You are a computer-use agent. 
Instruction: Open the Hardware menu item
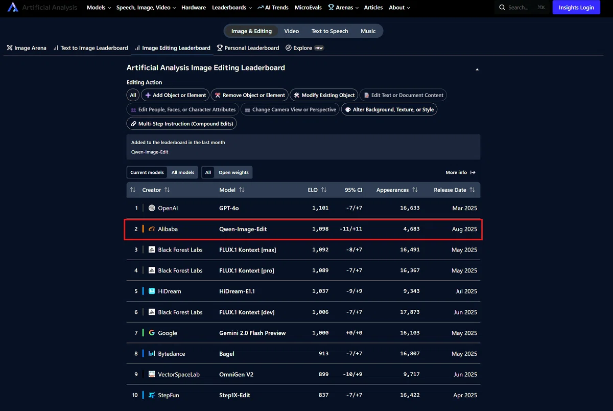coord(194,8)
